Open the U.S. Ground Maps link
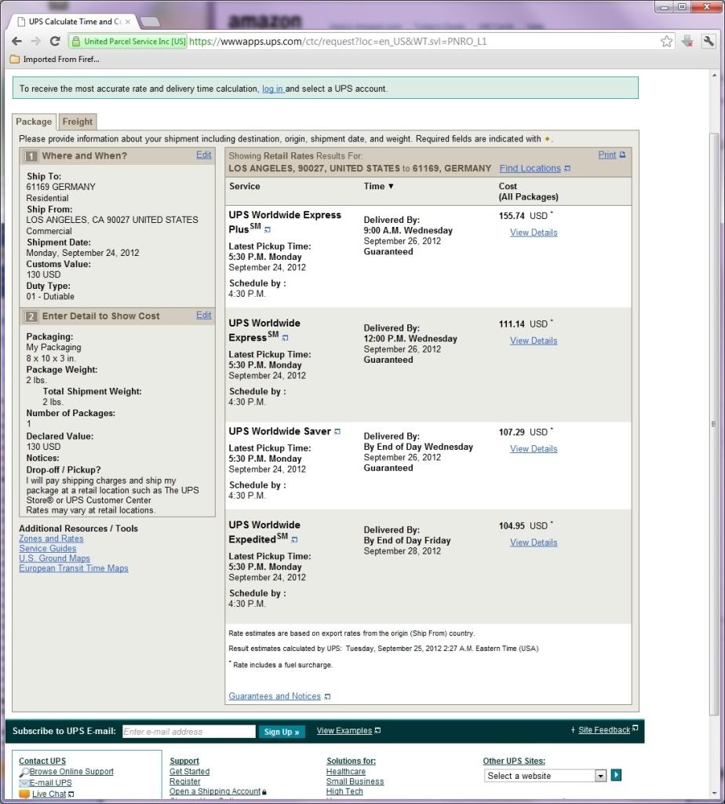This screenshot has height=804, width=725. click(54, 558)
